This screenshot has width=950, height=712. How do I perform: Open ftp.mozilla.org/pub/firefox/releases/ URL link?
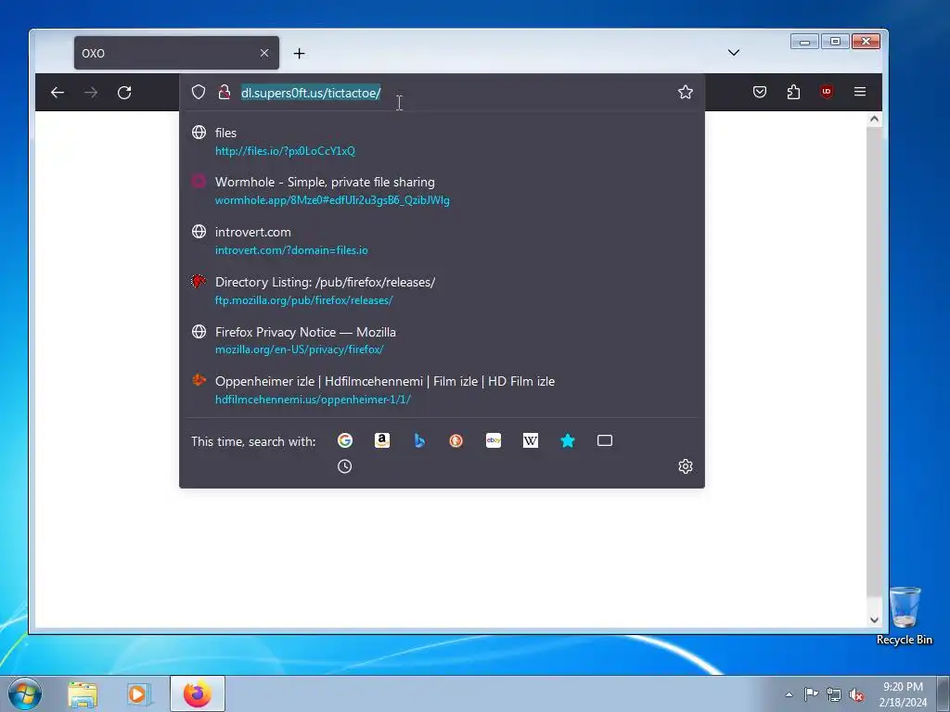click(303, 300)
